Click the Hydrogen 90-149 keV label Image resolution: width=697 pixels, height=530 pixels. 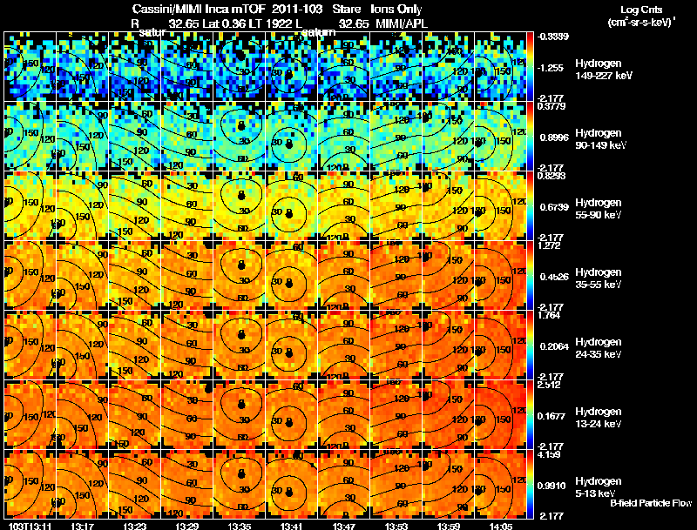point(601,139)
